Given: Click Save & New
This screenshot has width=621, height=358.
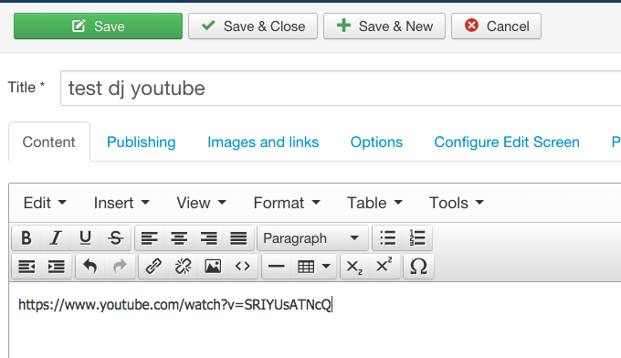Looking at the screenshot, I should (384, 26).
